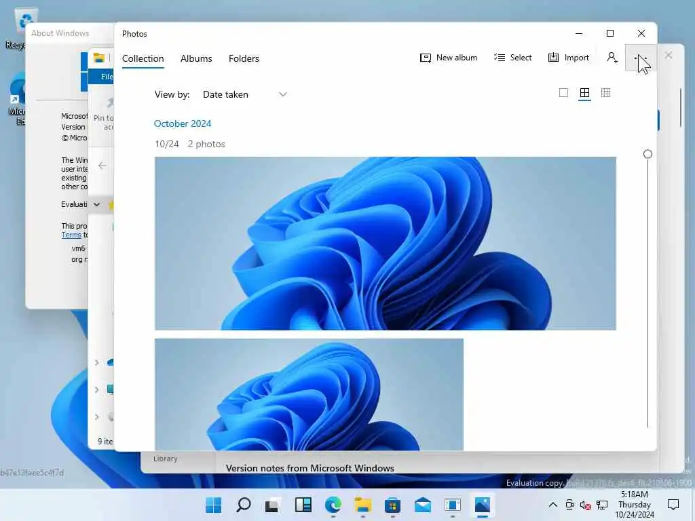Open the clock and date flyout

[635, 505]
